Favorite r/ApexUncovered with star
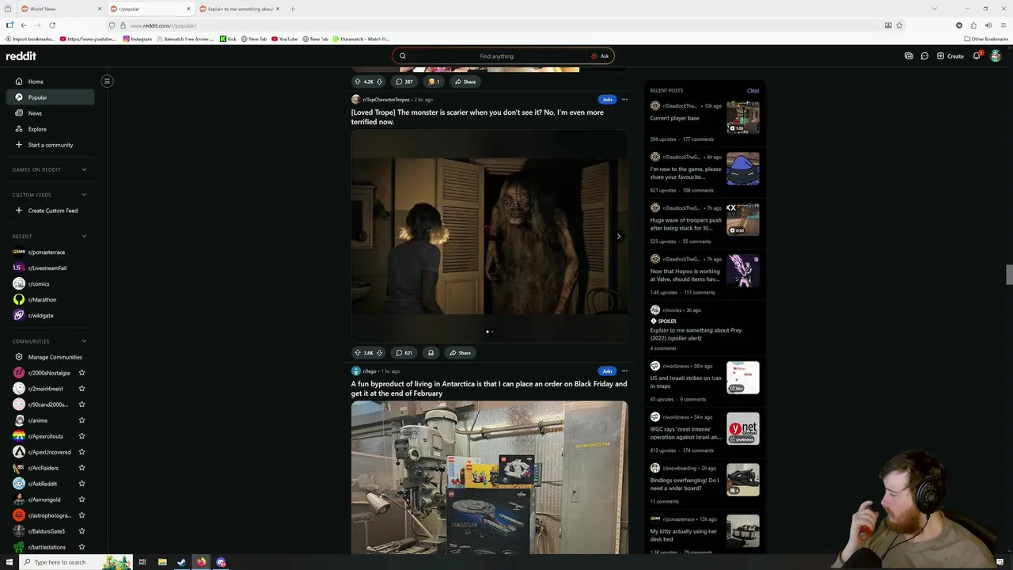Screen dimensions: 1013x570 tap(82, 452)
